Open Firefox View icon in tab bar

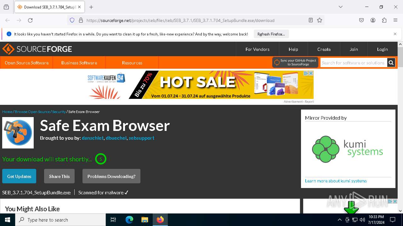coord(6,7)
